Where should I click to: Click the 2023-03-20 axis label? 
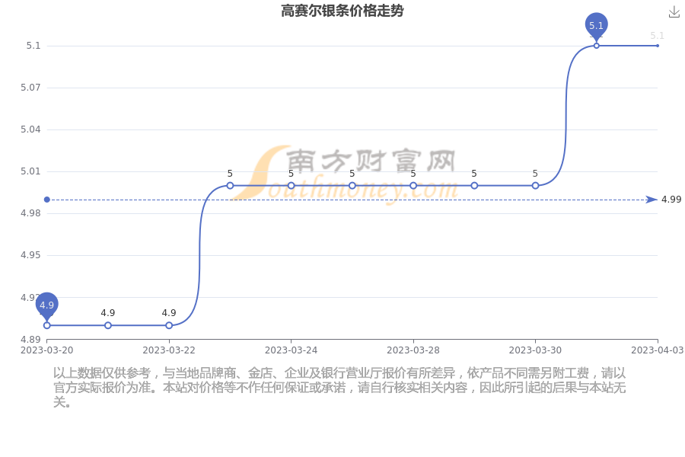point(46,350)
